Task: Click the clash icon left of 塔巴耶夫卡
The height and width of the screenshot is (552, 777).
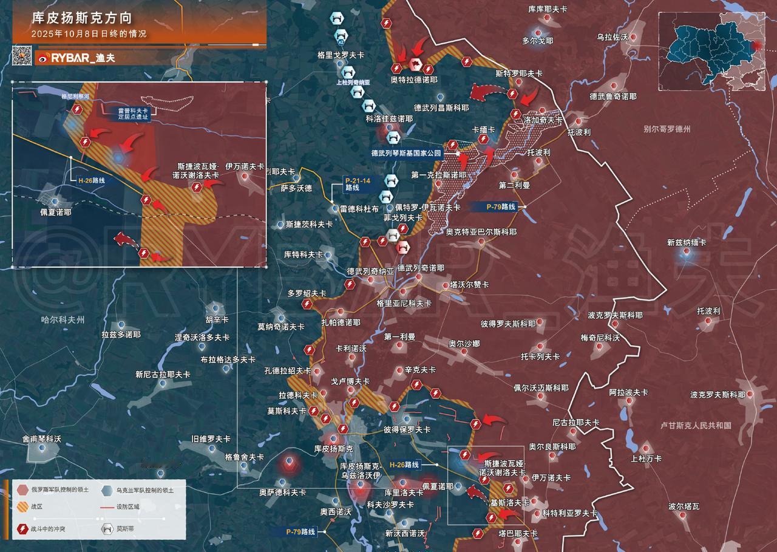Action: coord(478,534)
